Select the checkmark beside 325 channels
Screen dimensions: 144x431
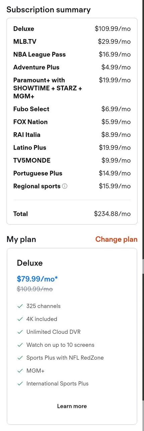pos(20,306)
